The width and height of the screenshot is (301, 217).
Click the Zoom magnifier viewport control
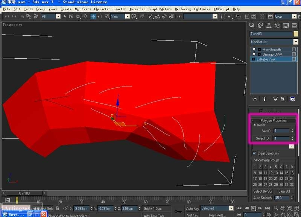[x=276, y=208]
